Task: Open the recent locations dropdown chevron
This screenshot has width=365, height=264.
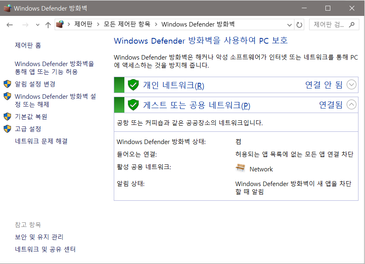Action: point(38,24)
